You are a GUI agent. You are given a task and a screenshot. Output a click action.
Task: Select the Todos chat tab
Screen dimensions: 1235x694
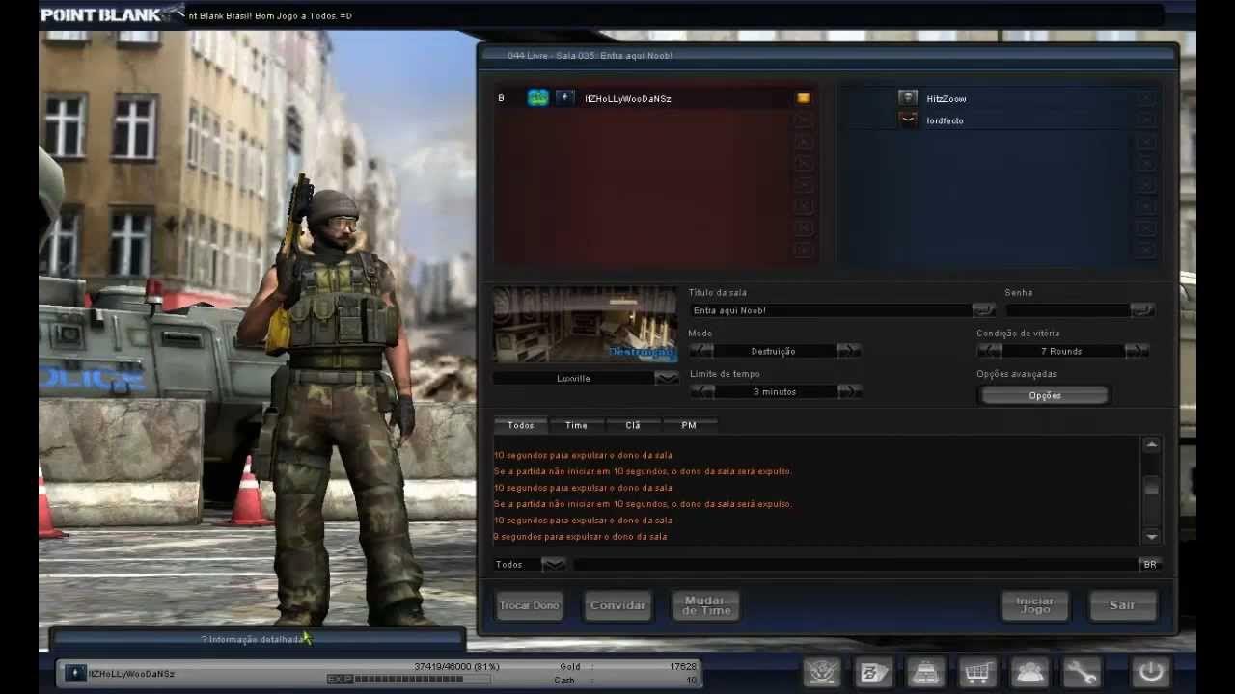point(521,425)
